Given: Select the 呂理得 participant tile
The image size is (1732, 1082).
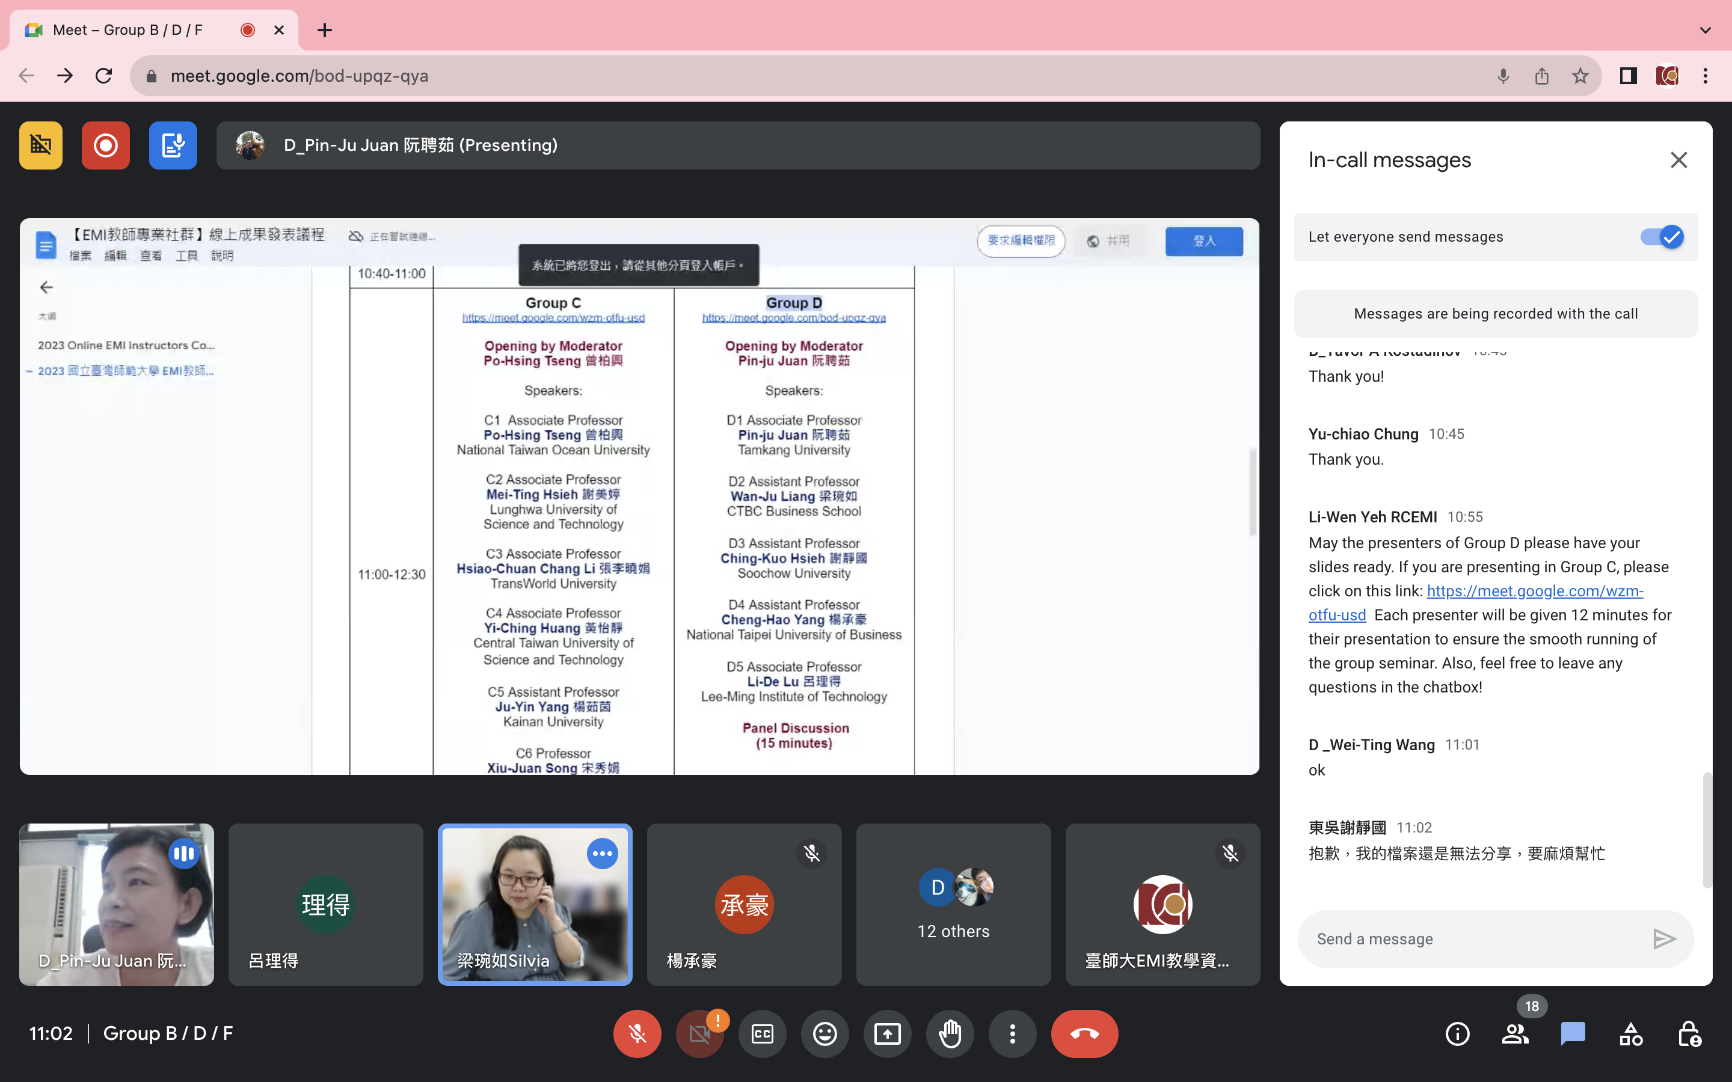Looking at the screenshot, I should pyautogui.click(x=325, y=905).
